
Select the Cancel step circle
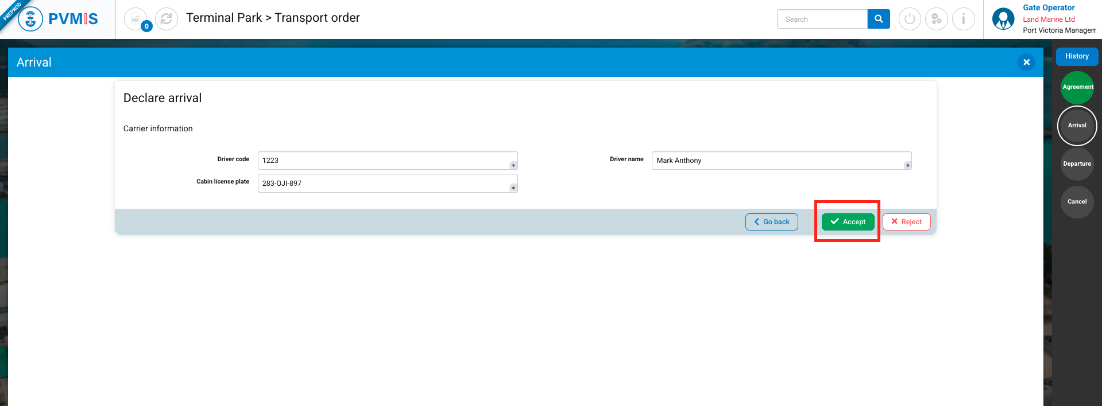1077,202
